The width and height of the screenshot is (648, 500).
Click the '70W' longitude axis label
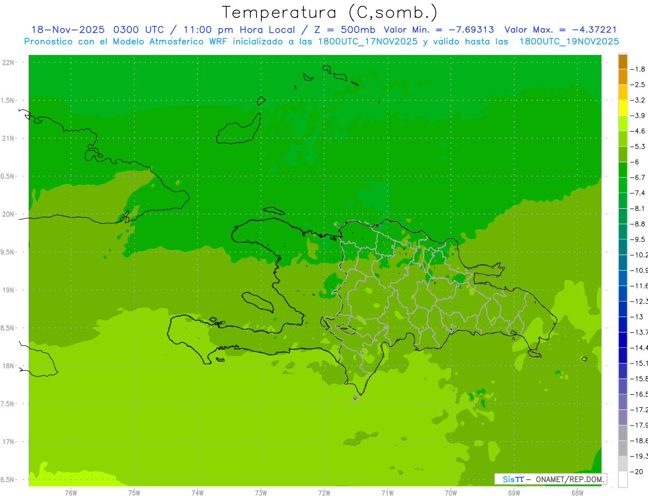451,492
